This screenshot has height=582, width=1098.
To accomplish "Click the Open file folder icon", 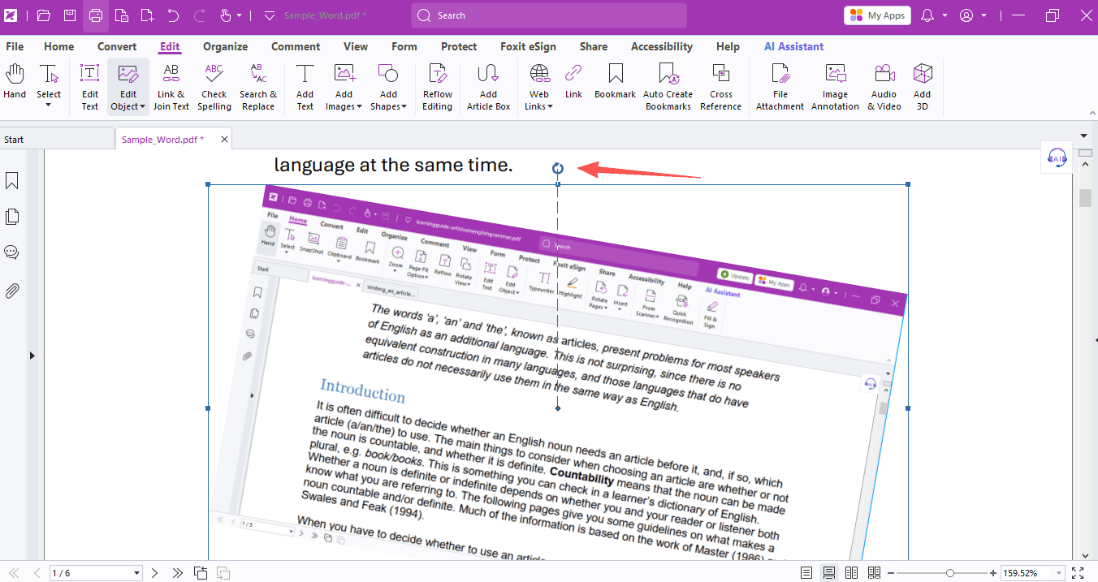I will (44, 15).
